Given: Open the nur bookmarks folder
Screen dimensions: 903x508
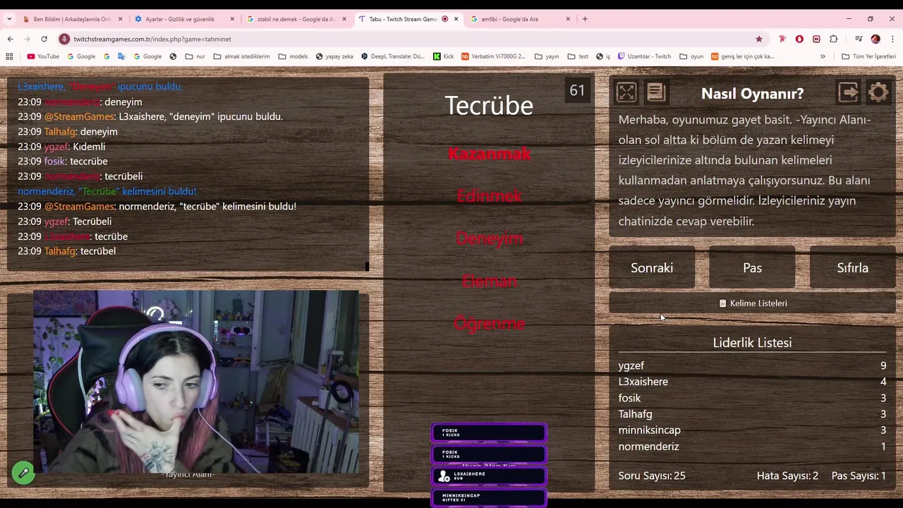Looking at the screenshot, I should 195,56.
